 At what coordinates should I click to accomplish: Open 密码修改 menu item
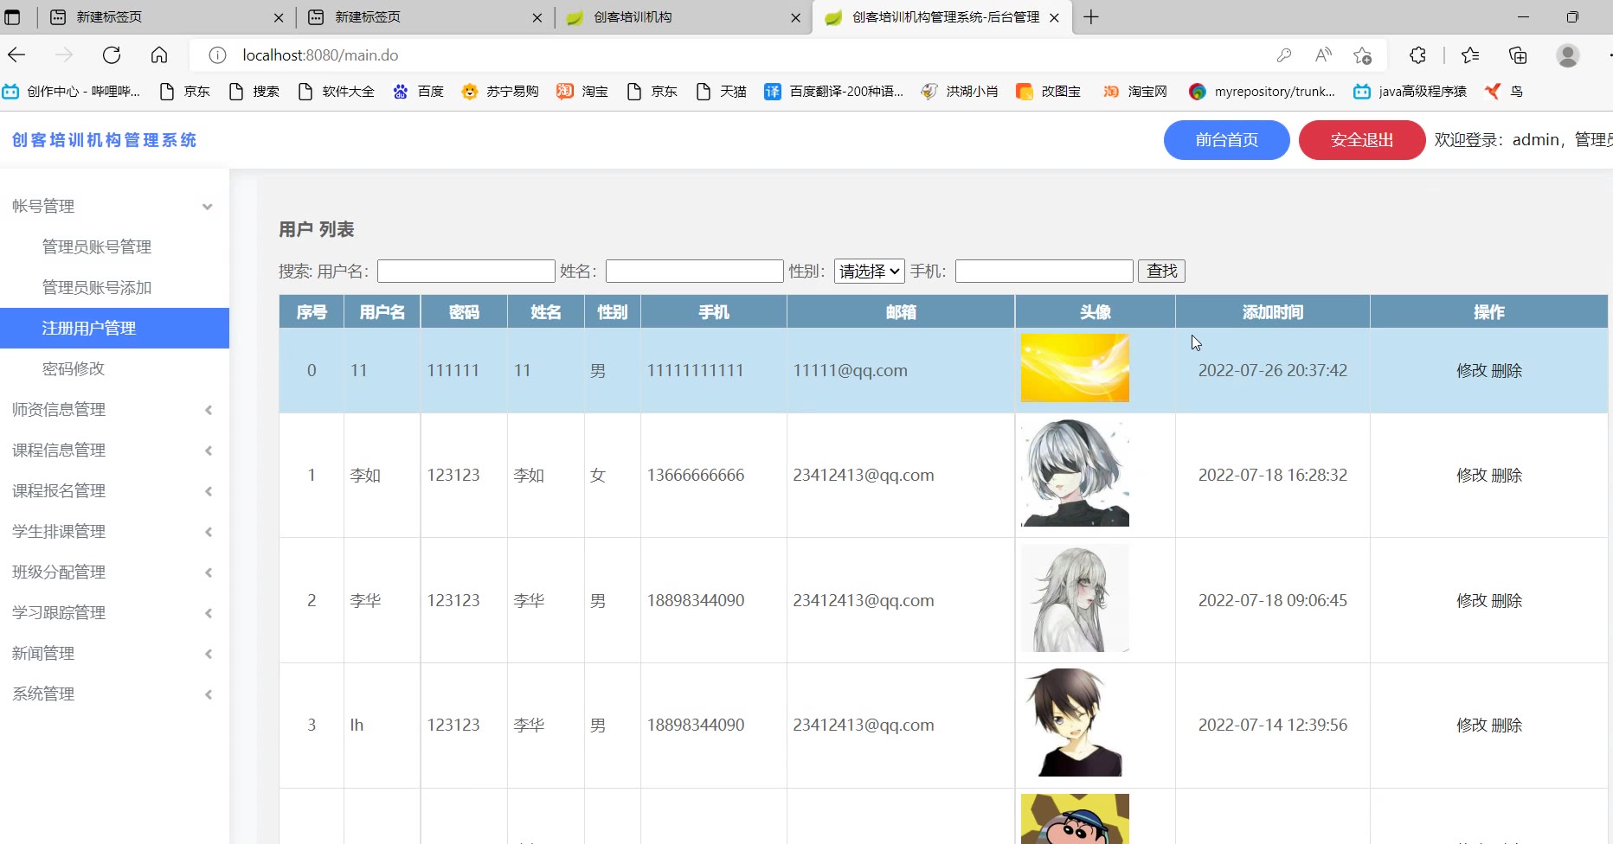point(74,369)
